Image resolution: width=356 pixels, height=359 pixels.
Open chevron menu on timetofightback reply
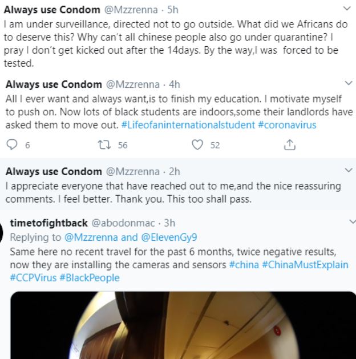coord(351,221)
